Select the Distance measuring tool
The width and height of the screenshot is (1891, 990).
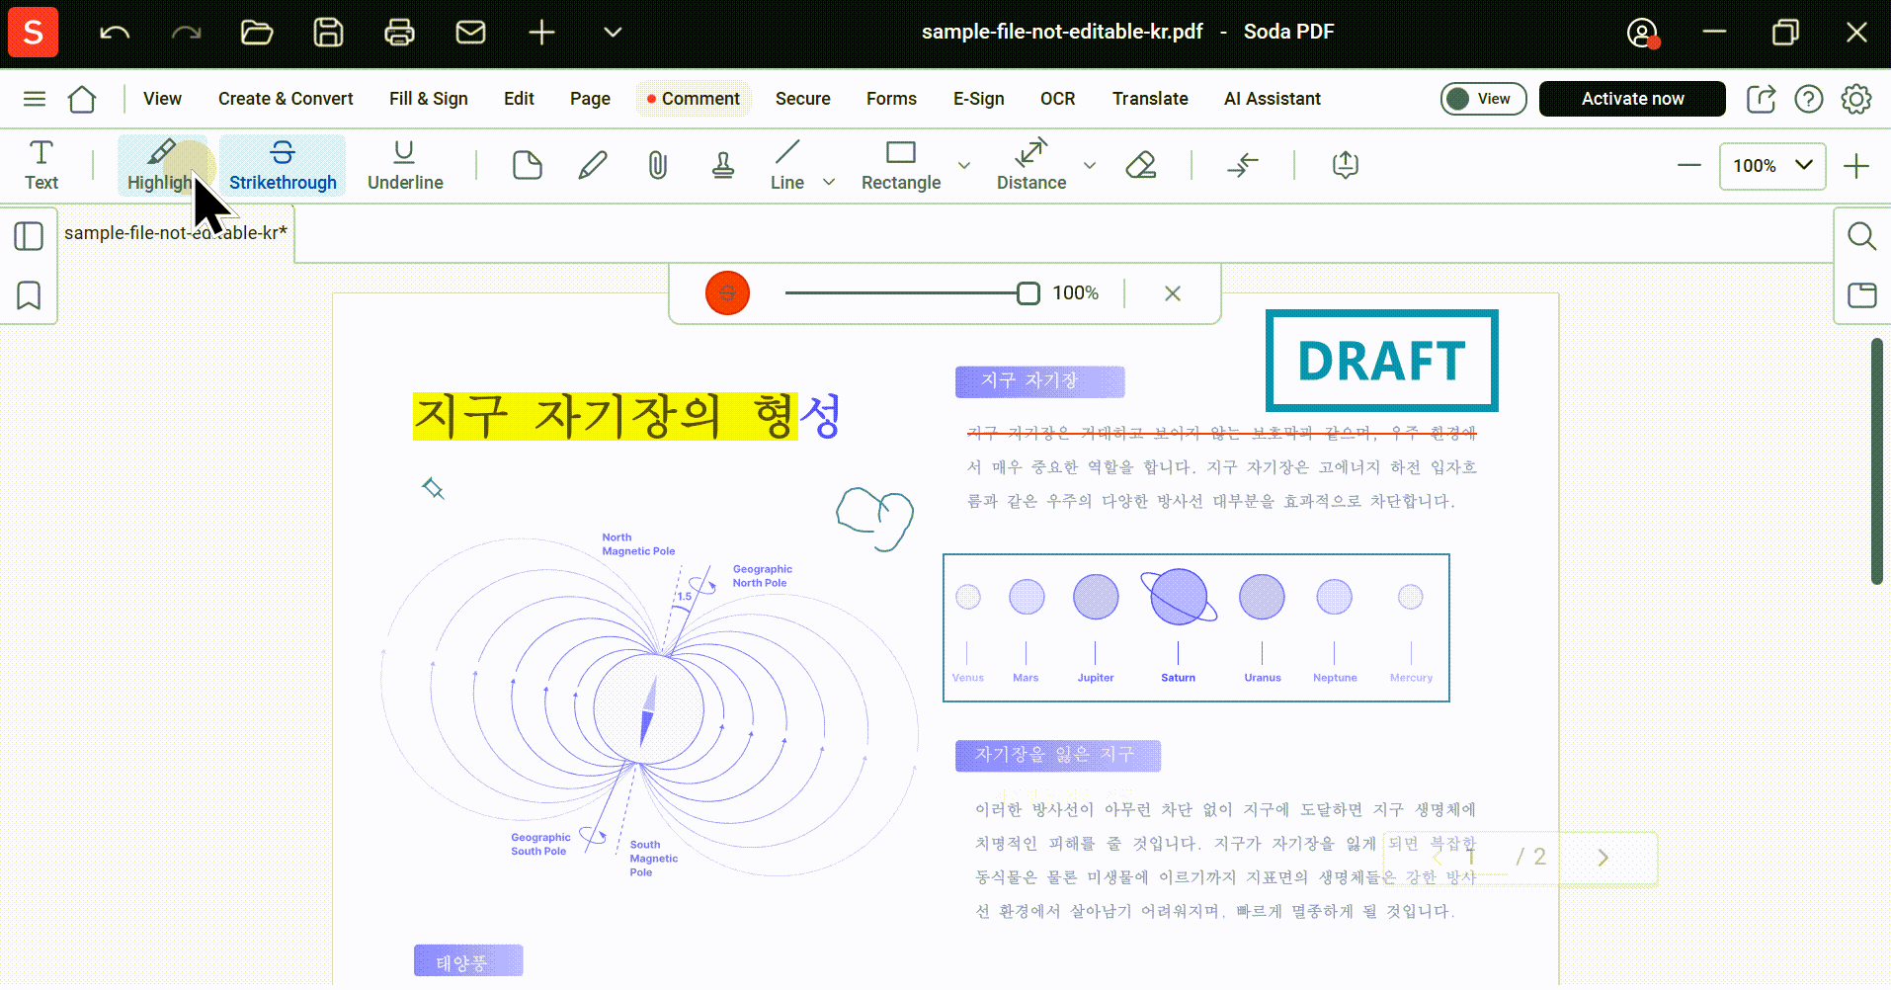[1031, 165]
